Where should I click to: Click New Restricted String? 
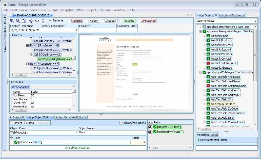(213, 140)
